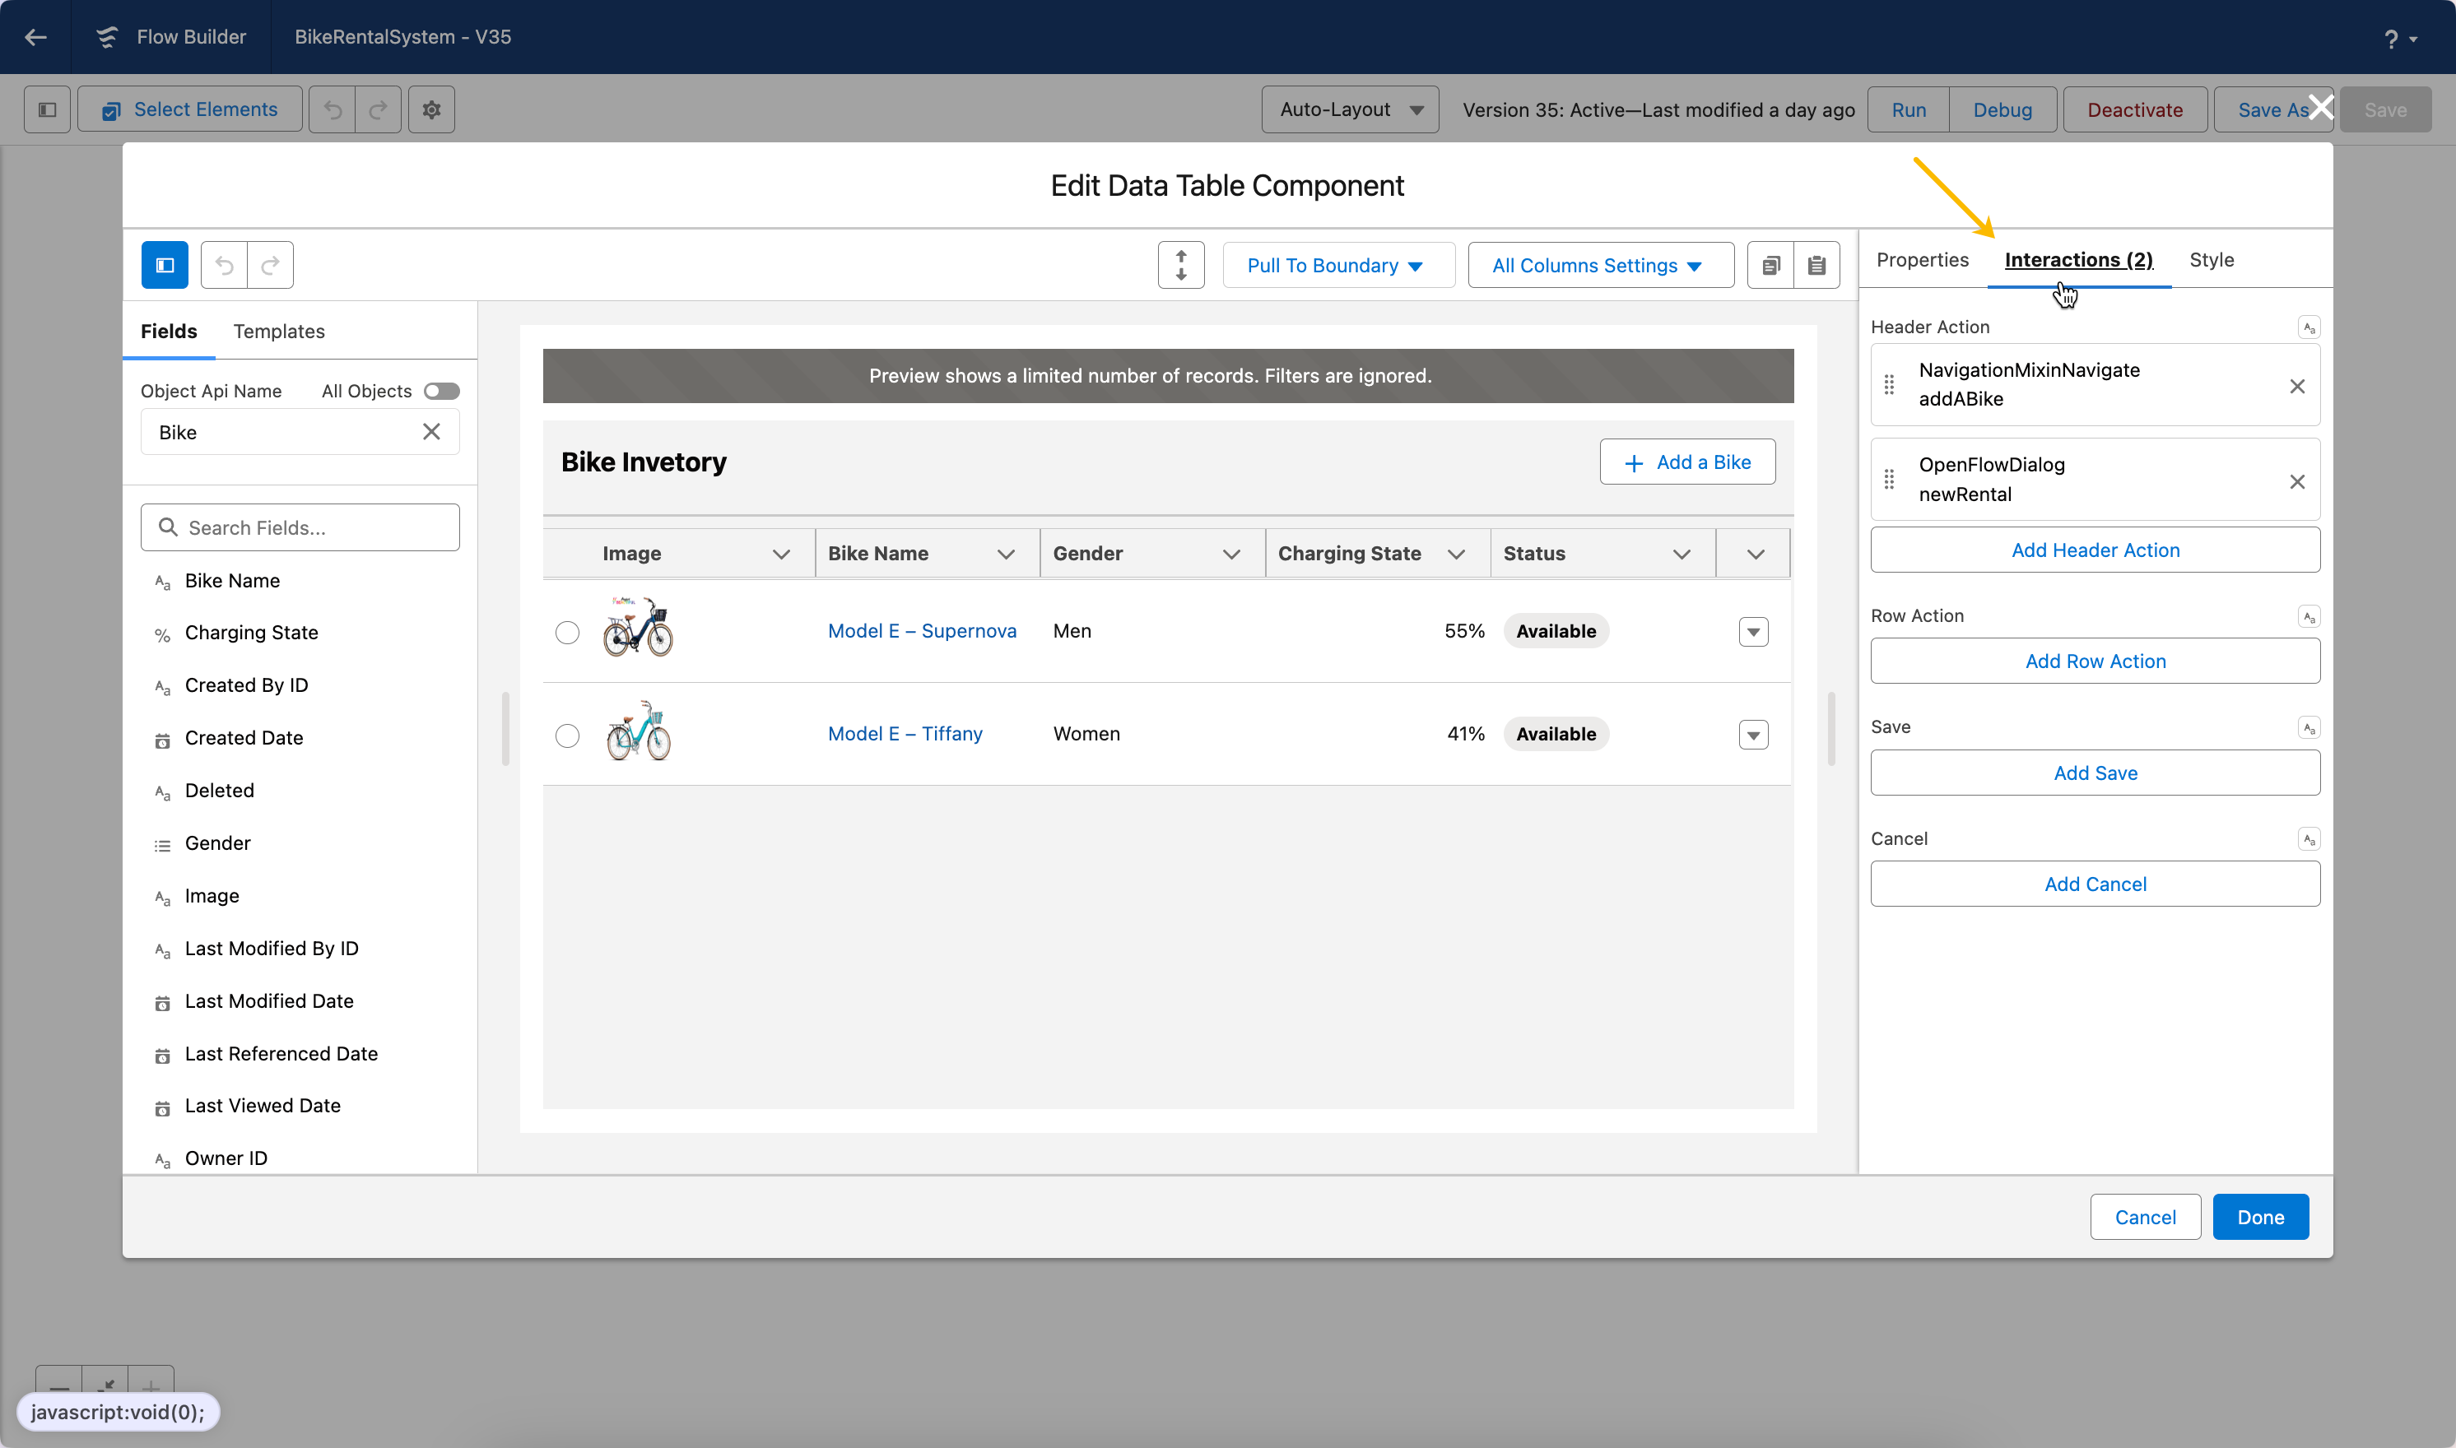Toggle the left panel icon in the data table editor
The width and height of the screenshot is (2456, 1448).
(165, 266)
